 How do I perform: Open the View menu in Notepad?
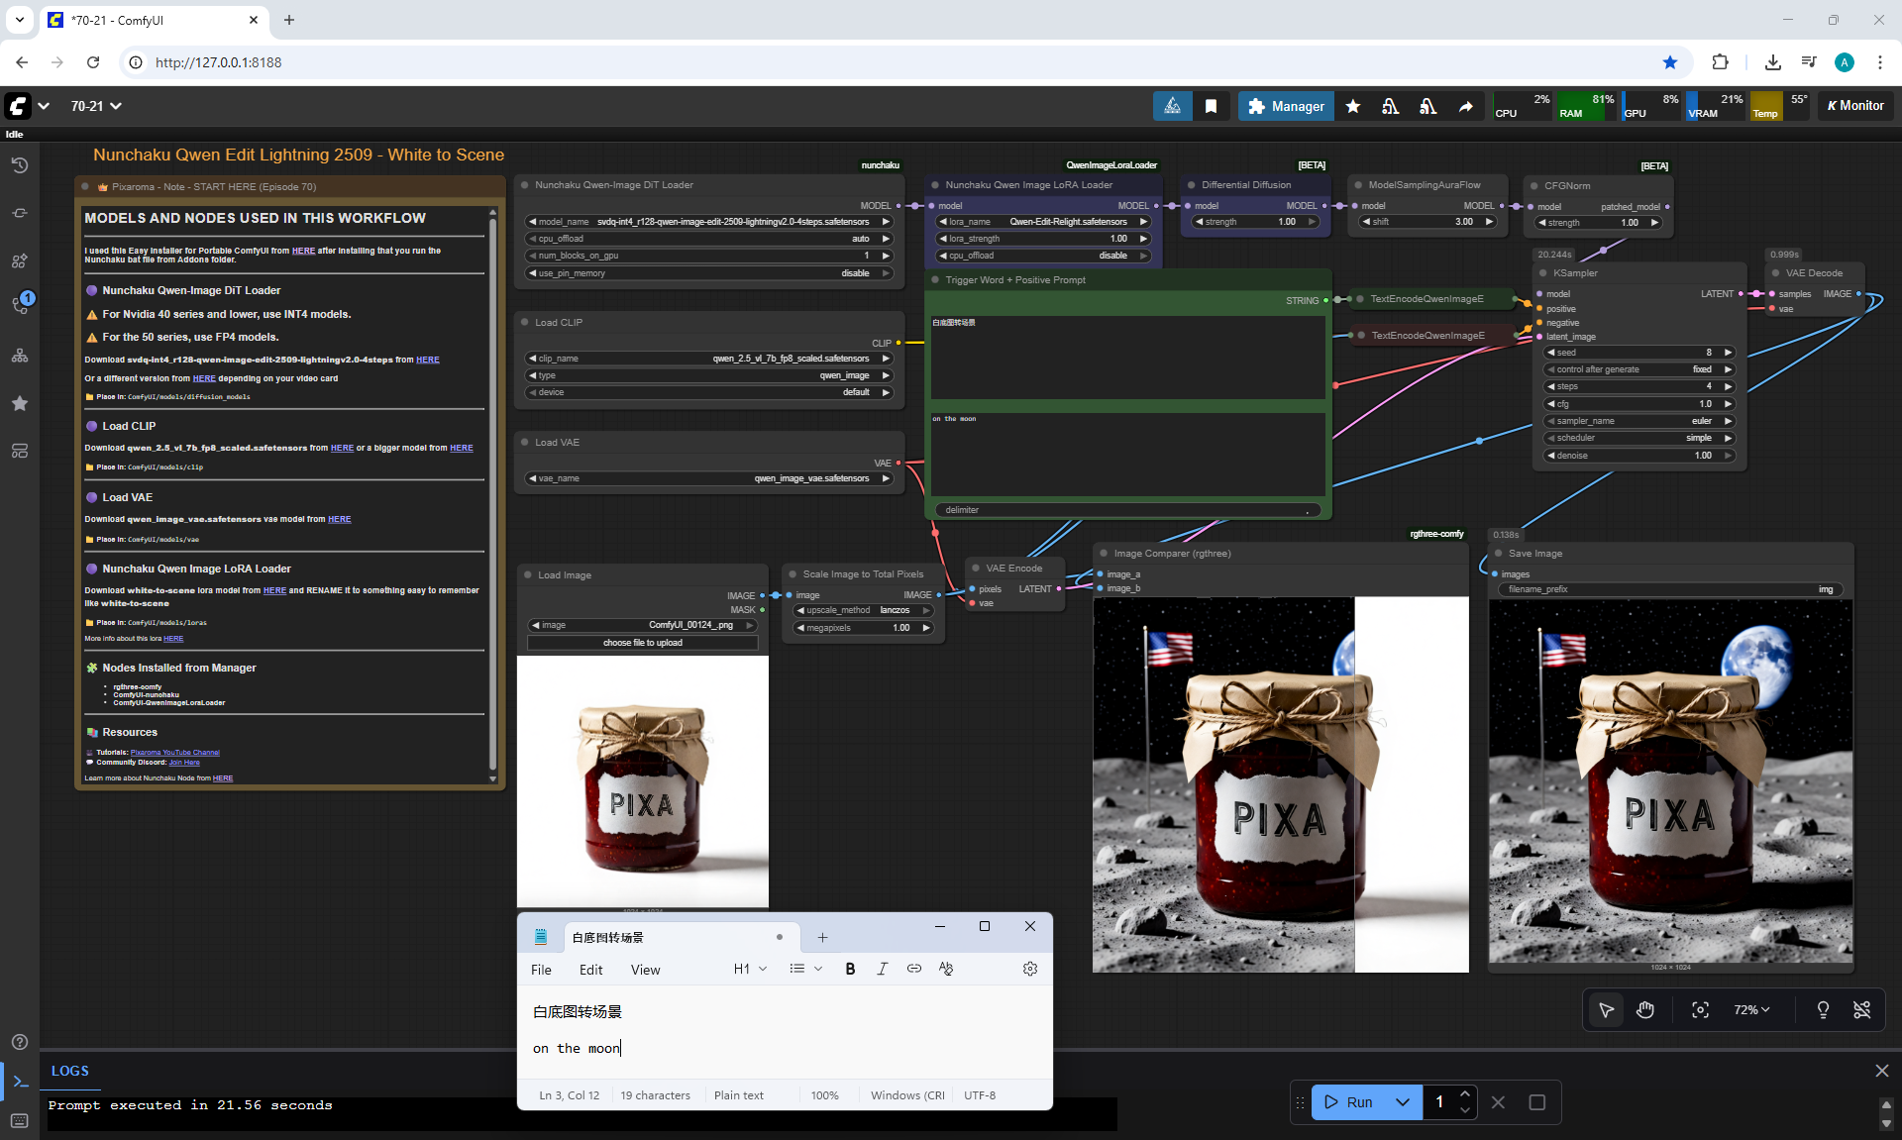(x=645, y=970)
